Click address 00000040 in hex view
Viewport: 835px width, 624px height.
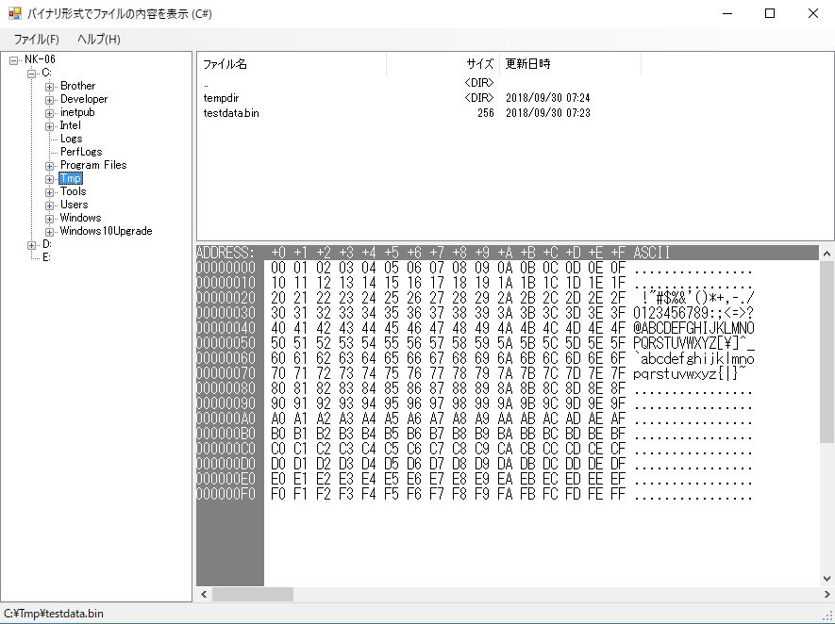tap(226, 328)
